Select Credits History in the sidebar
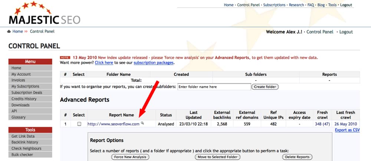Image resolution: width=371 pixels, height=161 pixels. pyautogui.click(x=30, y=99)
